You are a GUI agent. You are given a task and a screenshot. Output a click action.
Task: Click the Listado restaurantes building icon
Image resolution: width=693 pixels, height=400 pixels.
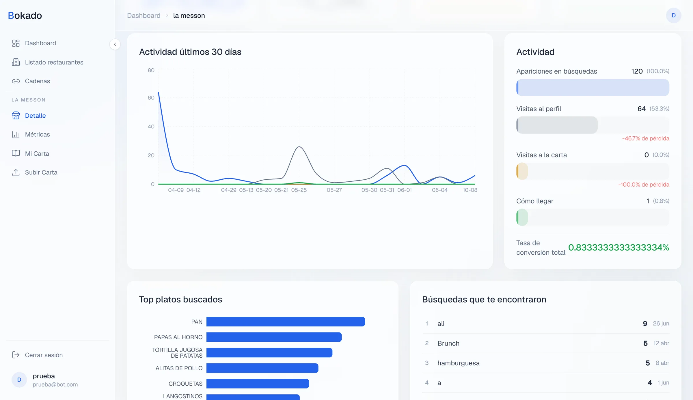pos(16,62)
